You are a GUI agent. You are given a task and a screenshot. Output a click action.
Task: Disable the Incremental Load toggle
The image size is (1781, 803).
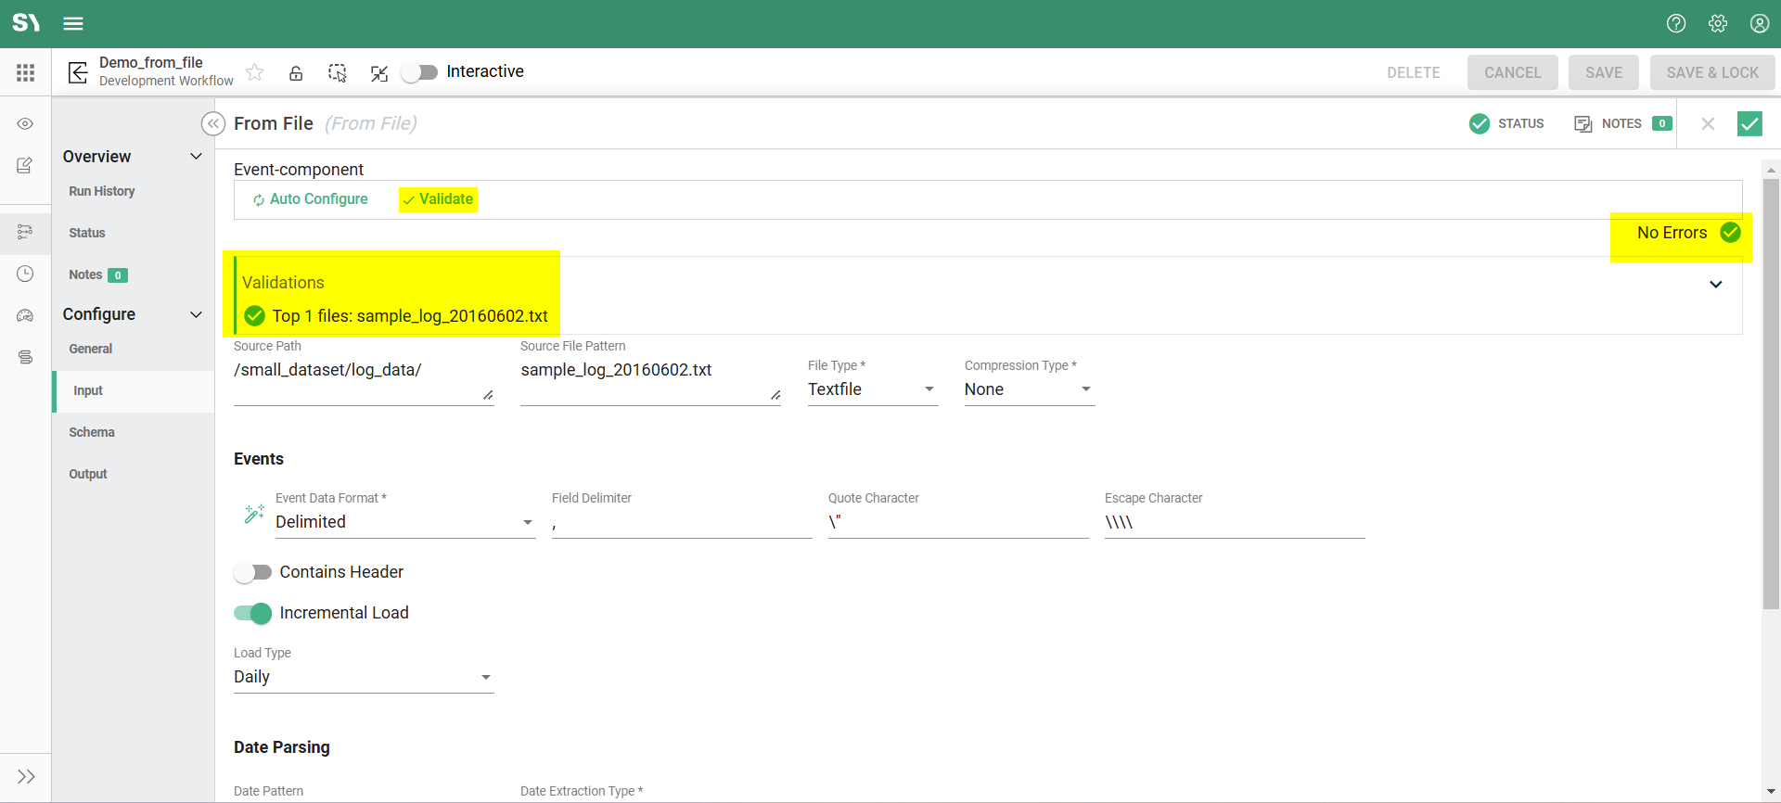[252, 613]
